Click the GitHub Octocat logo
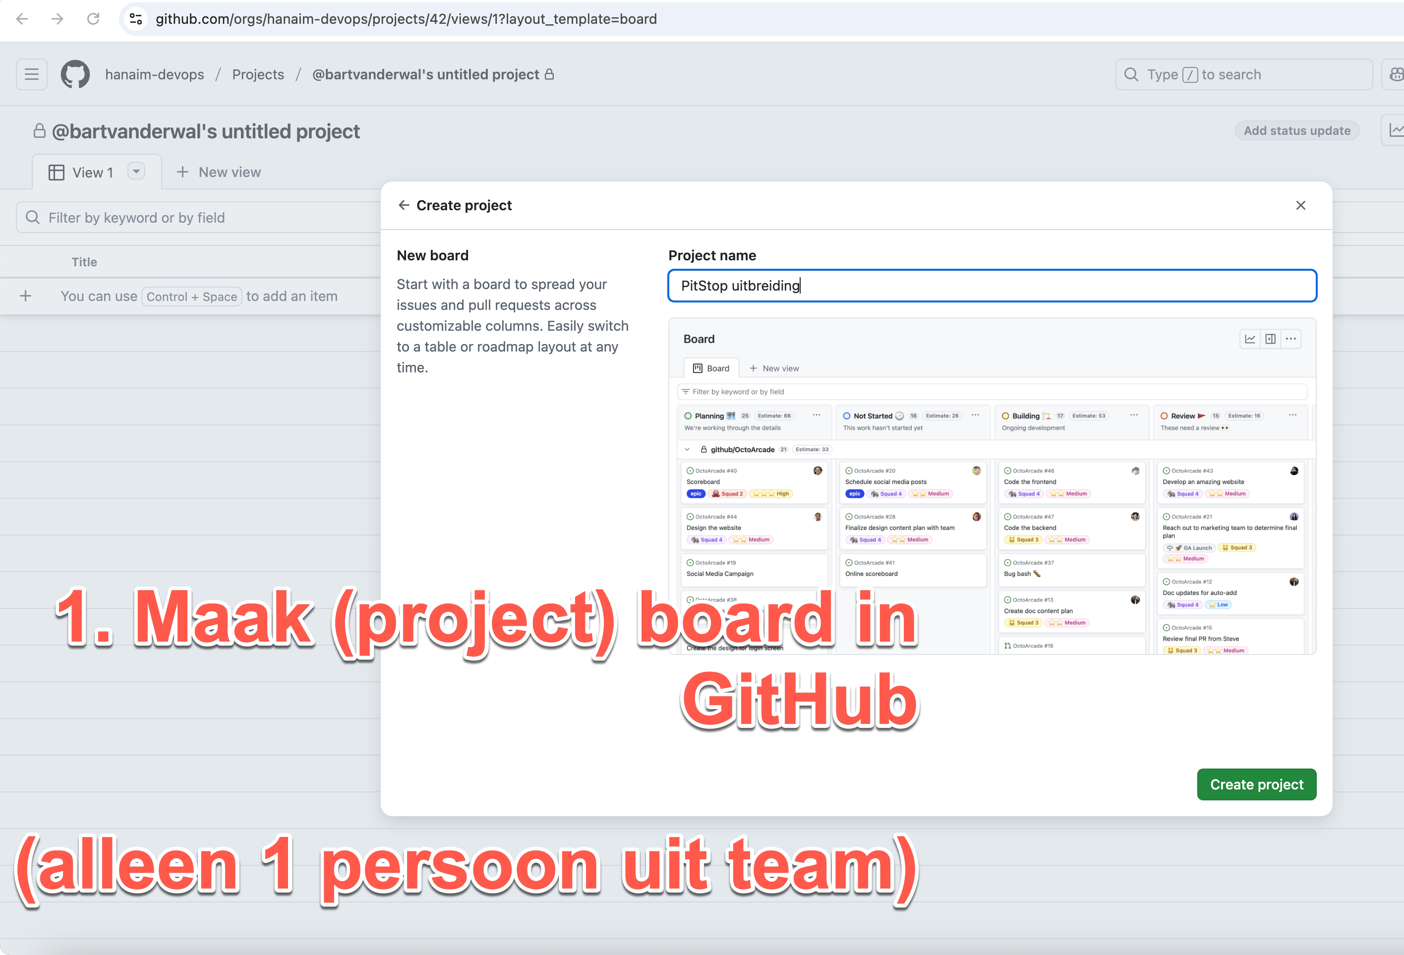Image resolution: width=1404 pixels, height=955 pixels. tap(75, 74)
